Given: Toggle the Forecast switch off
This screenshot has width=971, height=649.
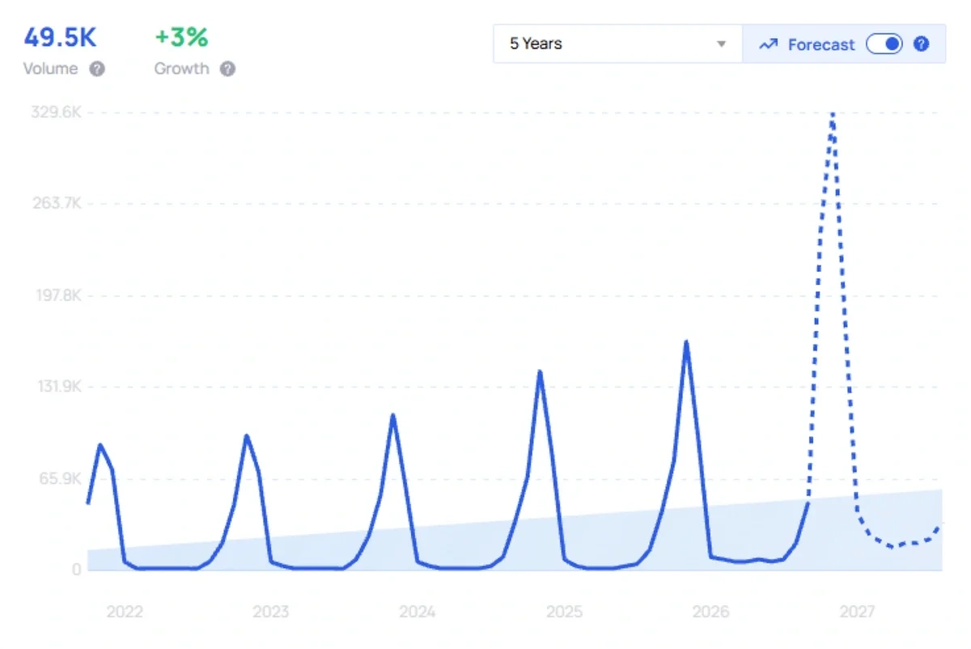Looking at the screenshot, I should click(884, 44).
